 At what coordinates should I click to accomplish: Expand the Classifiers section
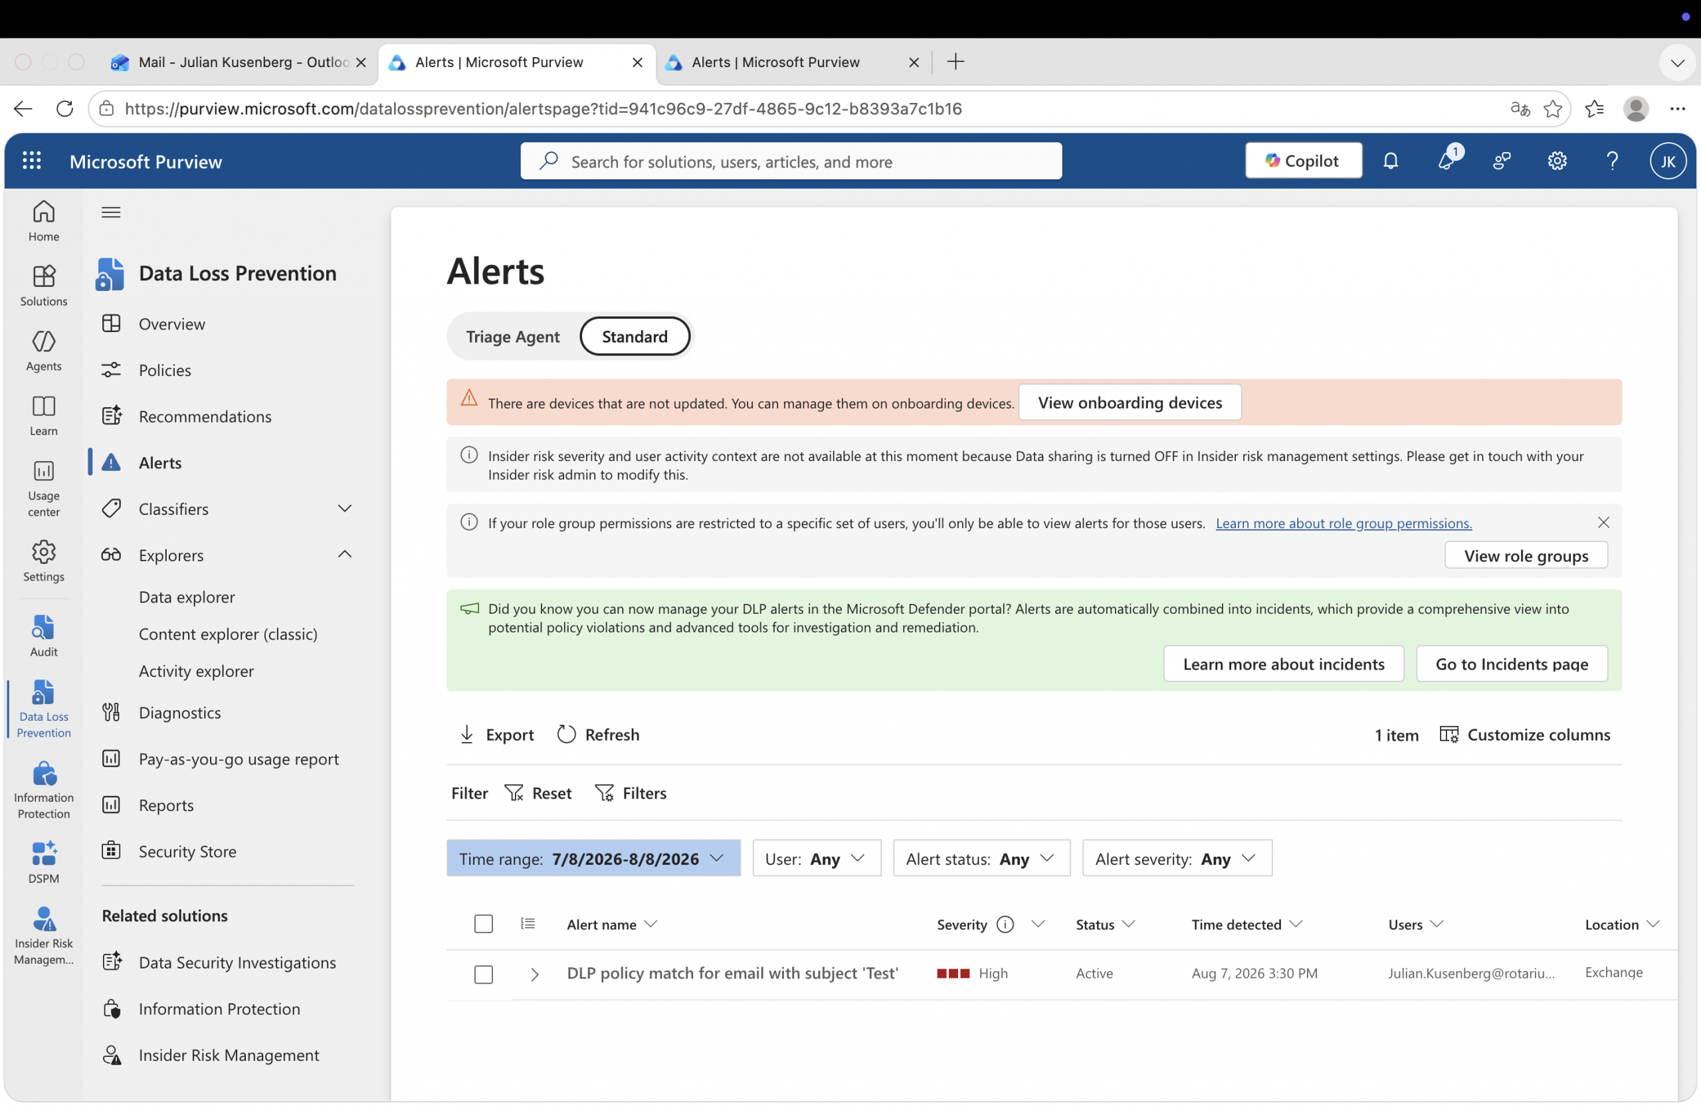pyautogui.click(x=344, y=509)
